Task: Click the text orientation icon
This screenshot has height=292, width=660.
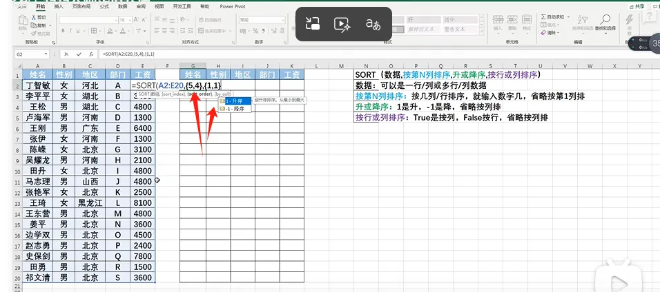Action: (182, 19)
